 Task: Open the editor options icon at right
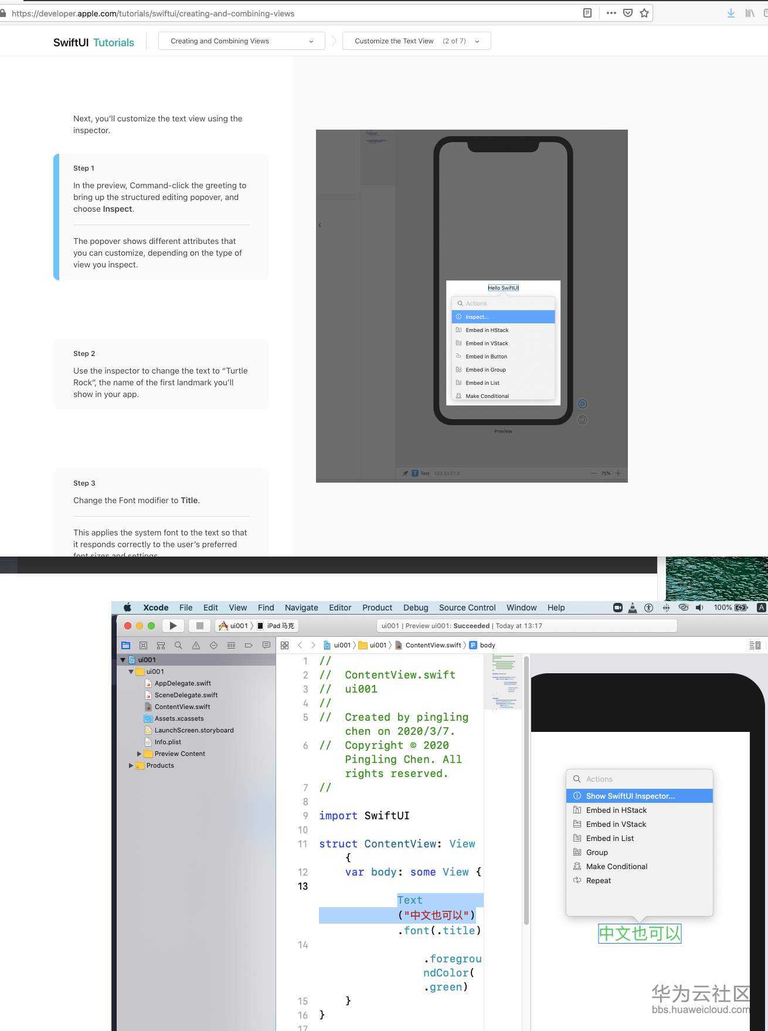pyautogui.click(x=755, y=645)
